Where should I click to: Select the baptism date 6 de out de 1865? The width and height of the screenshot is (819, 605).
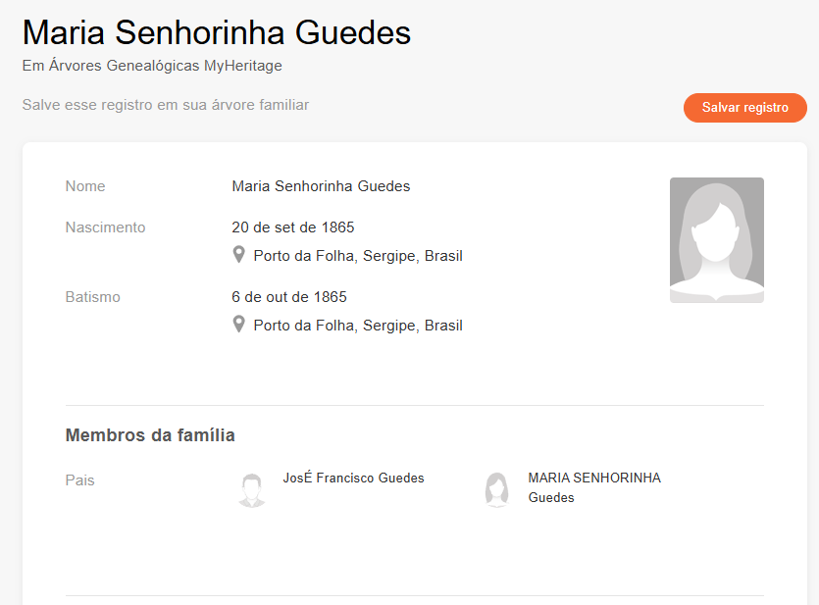tap(289, 297)
